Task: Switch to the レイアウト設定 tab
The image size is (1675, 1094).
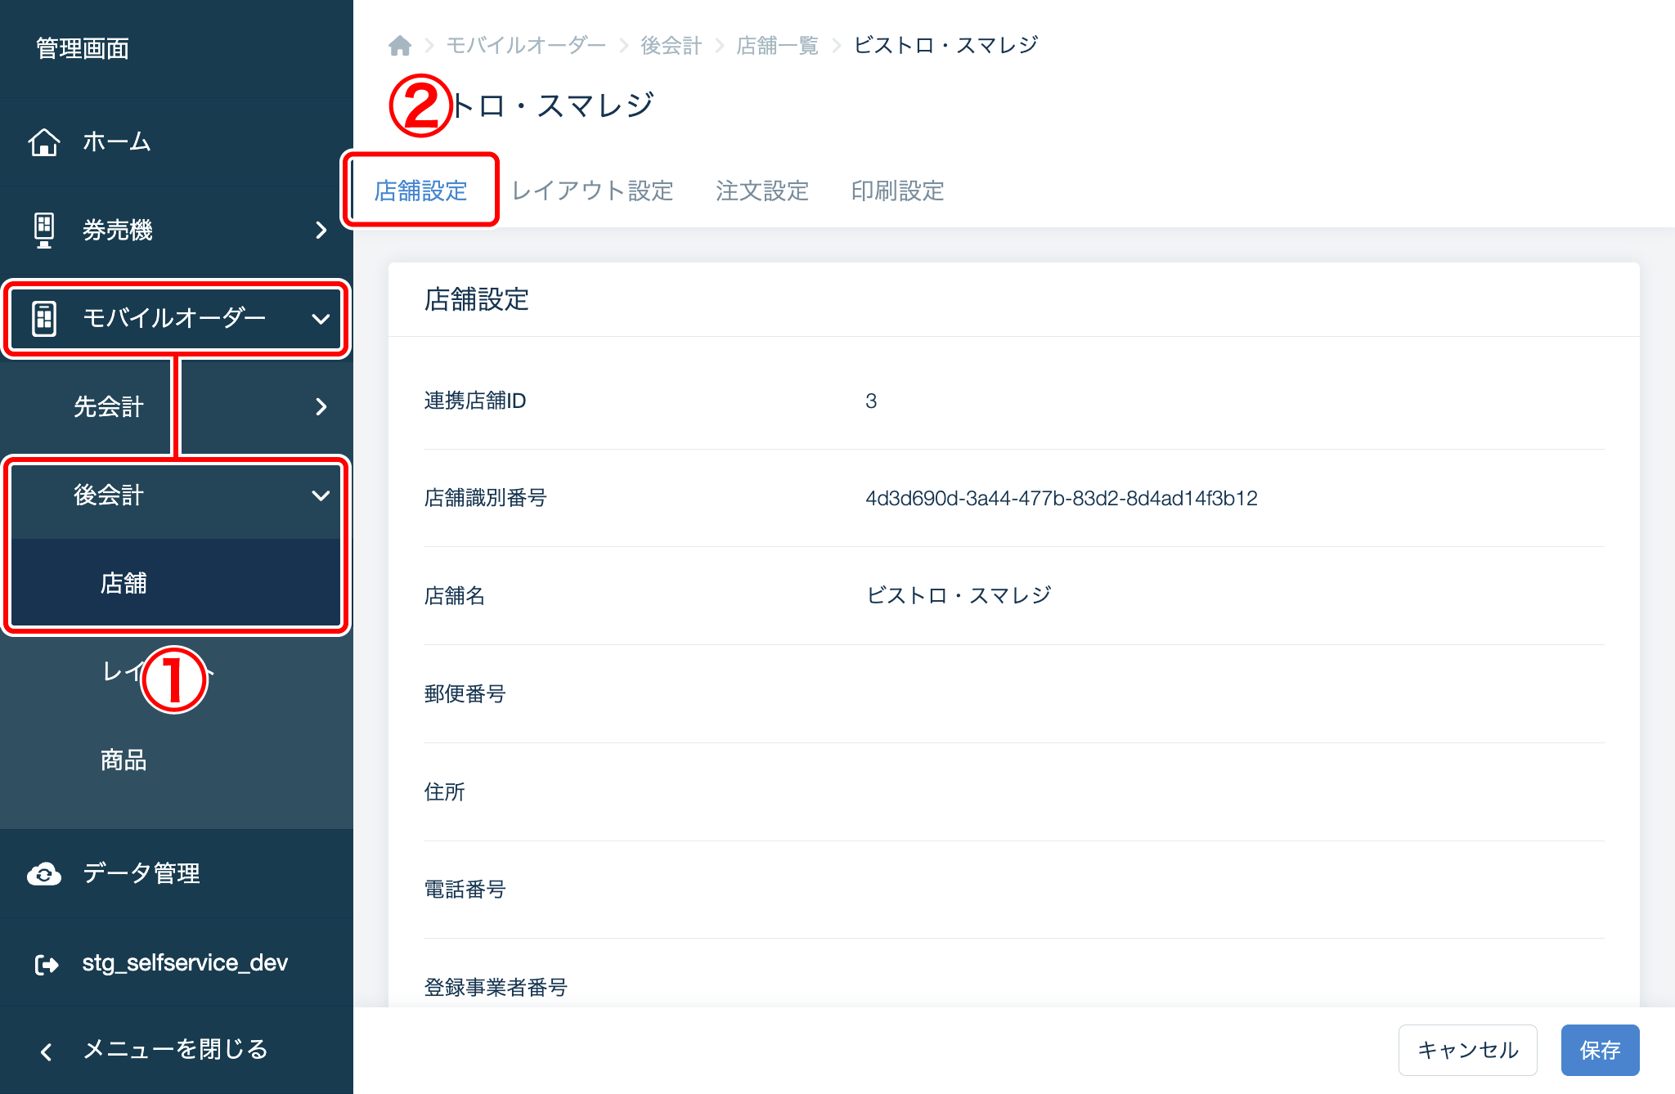Action: point(592,191)
